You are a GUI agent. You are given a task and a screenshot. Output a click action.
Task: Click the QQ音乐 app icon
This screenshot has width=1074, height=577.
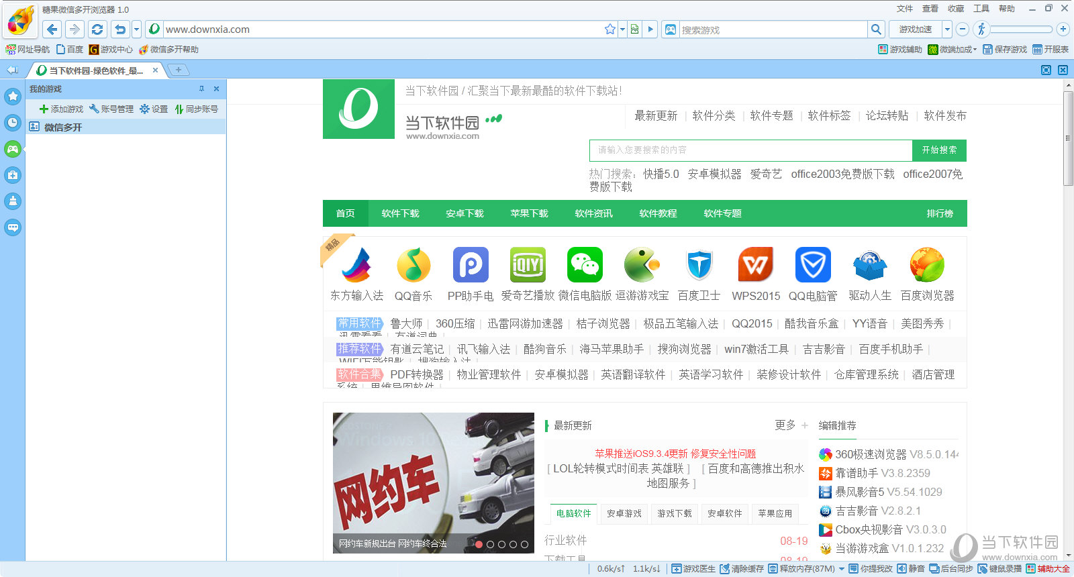click(x=413, y=265)
